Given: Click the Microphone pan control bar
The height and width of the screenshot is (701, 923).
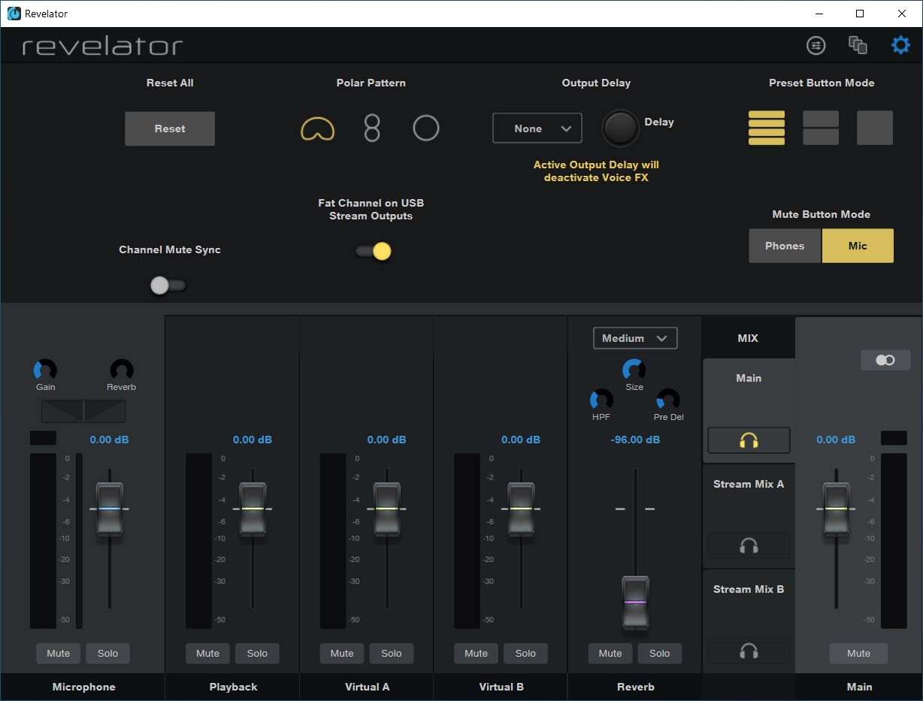Looking at the screenshot, I should click(x=83, y=411).
